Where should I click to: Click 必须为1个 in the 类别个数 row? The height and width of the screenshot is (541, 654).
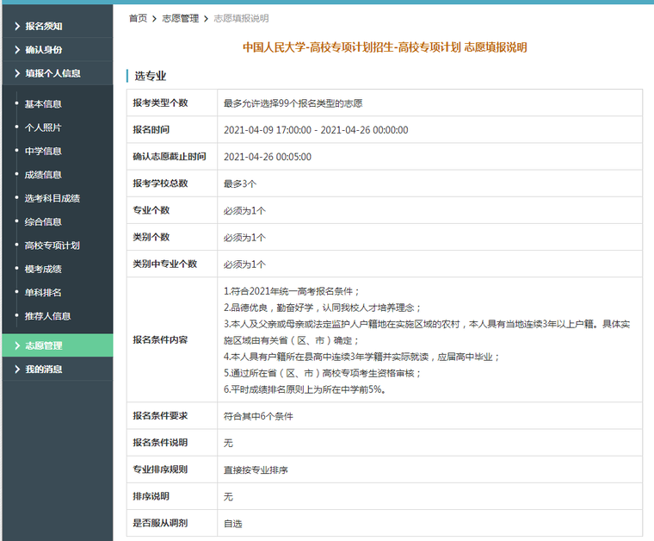coord(244,237)
